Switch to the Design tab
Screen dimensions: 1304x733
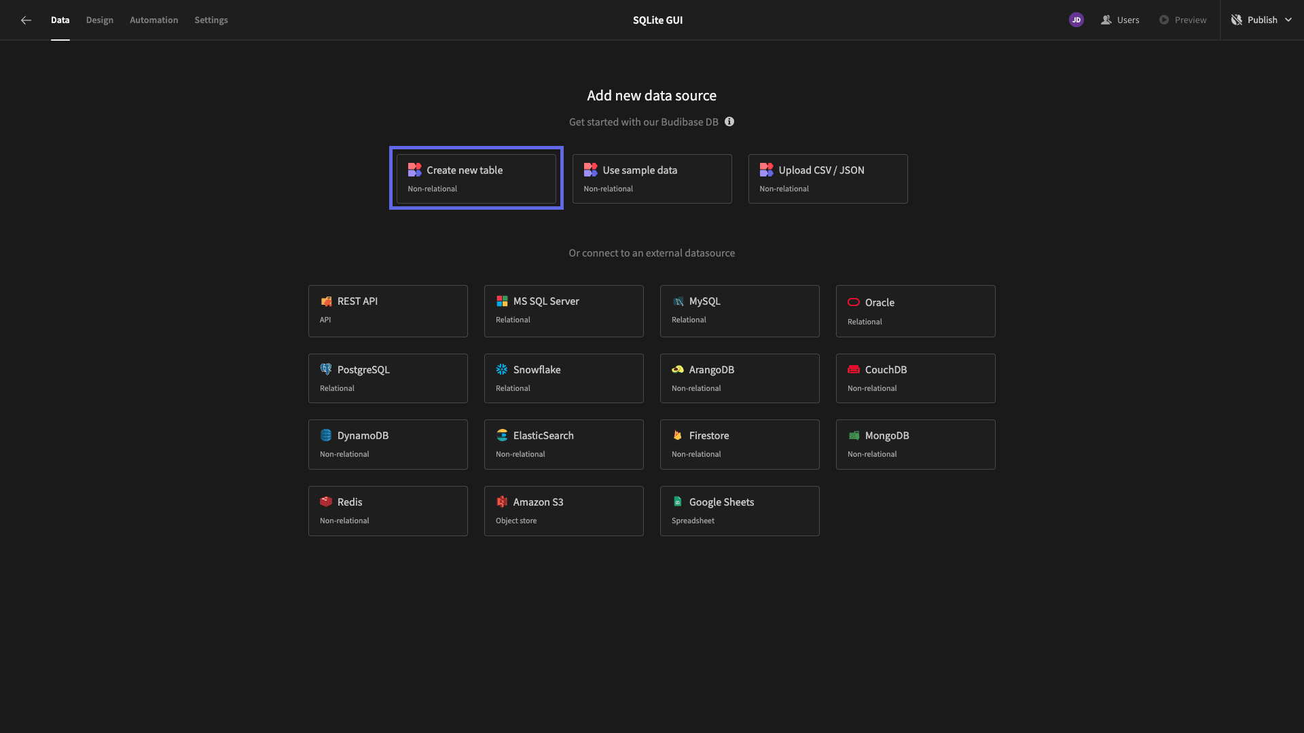tap(100, 20)
